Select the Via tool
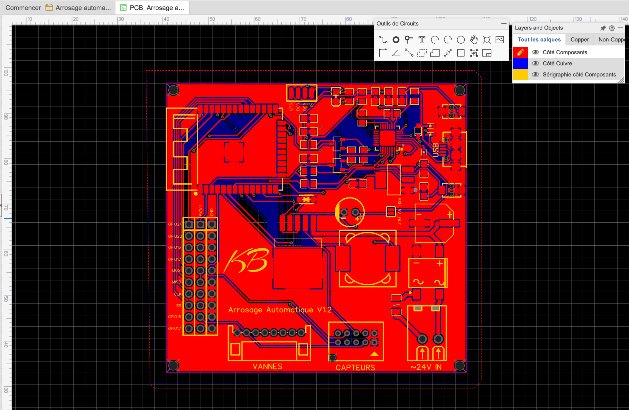The image size is (629, 410). (408, 40)
